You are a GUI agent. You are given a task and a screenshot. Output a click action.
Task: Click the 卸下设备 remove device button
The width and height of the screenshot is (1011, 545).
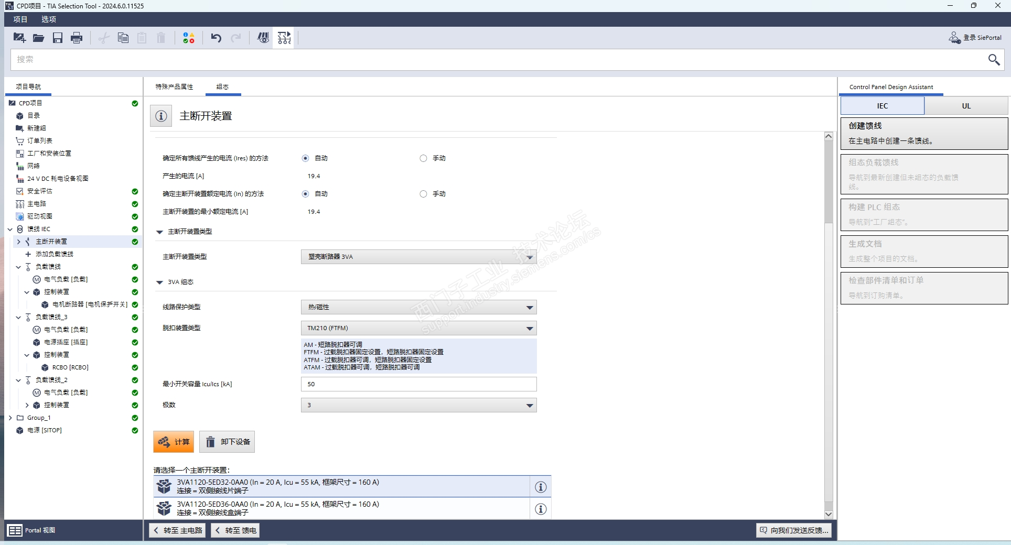click(x=227, y=442)
